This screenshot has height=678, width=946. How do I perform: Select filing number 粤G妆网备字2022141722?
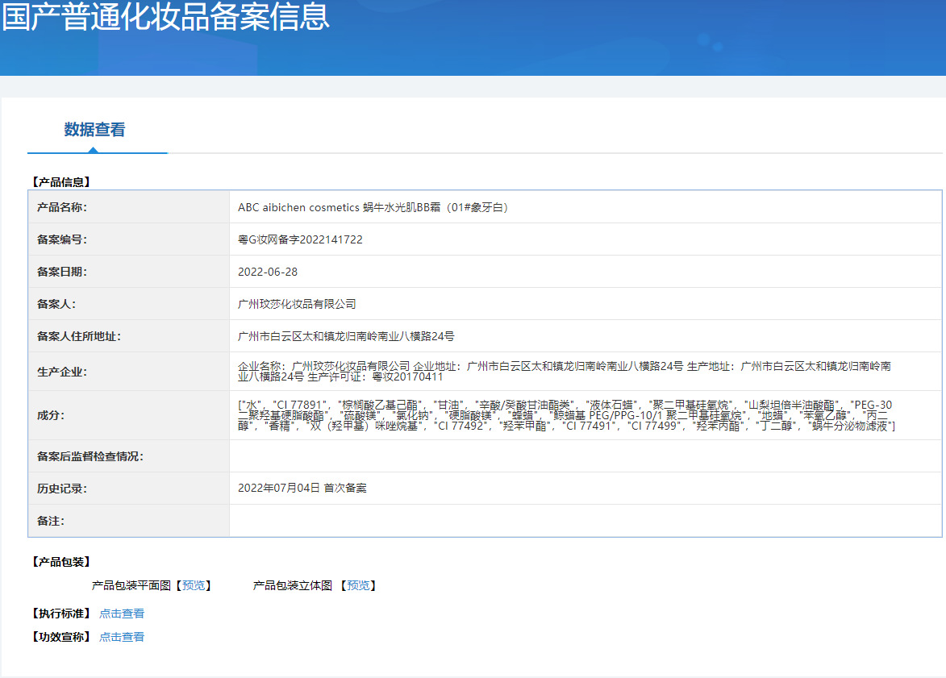pyautogui.click(x=300, y=239)
